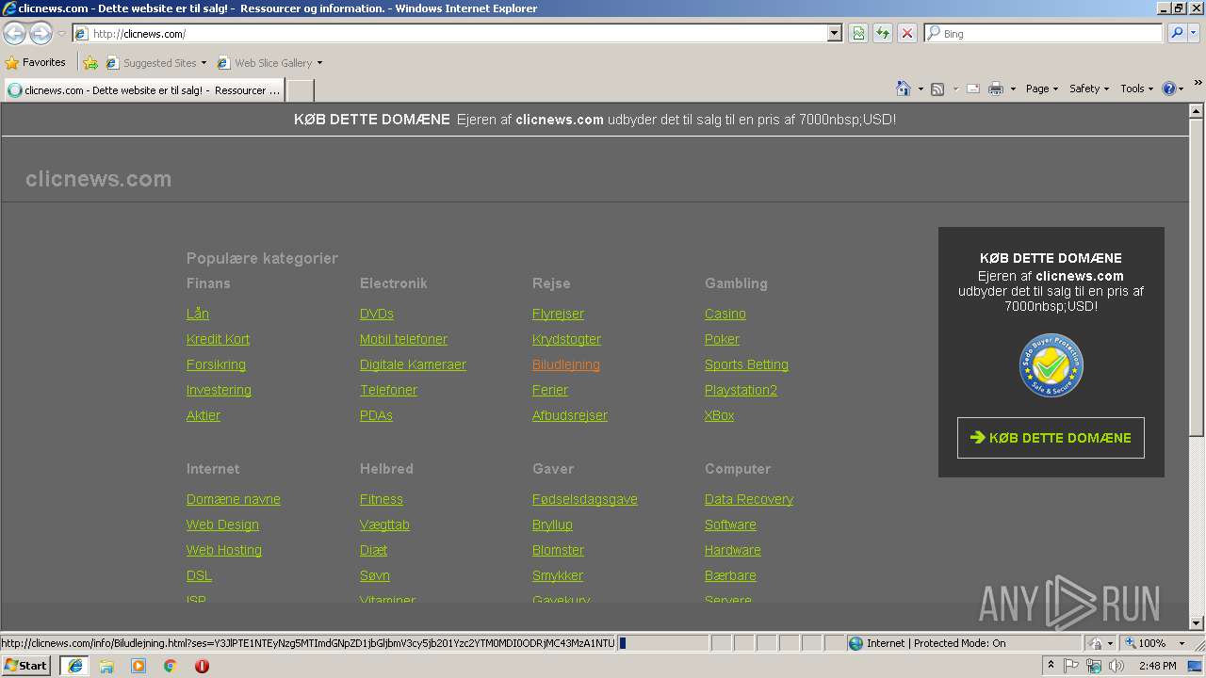Screen dimensions: 1206x678
Task: Open the Digitale Kameraer link
Action: click(x=413, y=364)
